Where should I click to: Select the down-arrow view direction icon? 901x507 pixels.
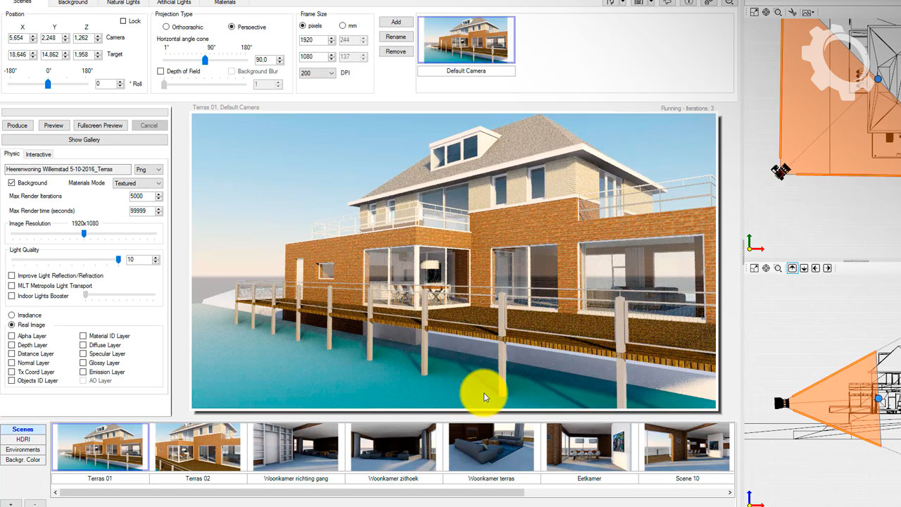(x=804, y=268)
